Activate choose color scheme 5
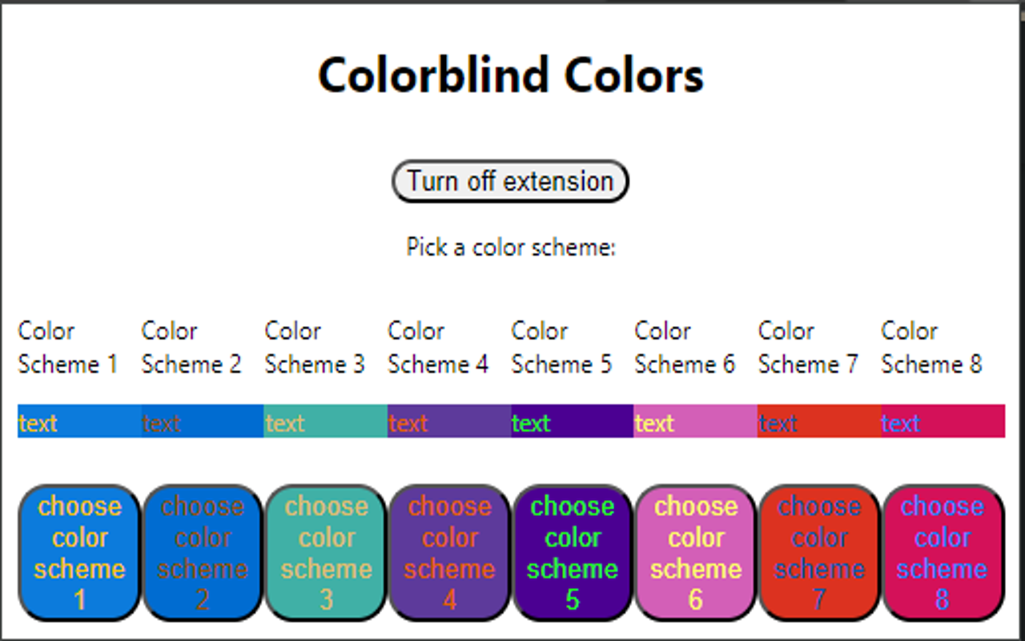 tap(572, 553)
